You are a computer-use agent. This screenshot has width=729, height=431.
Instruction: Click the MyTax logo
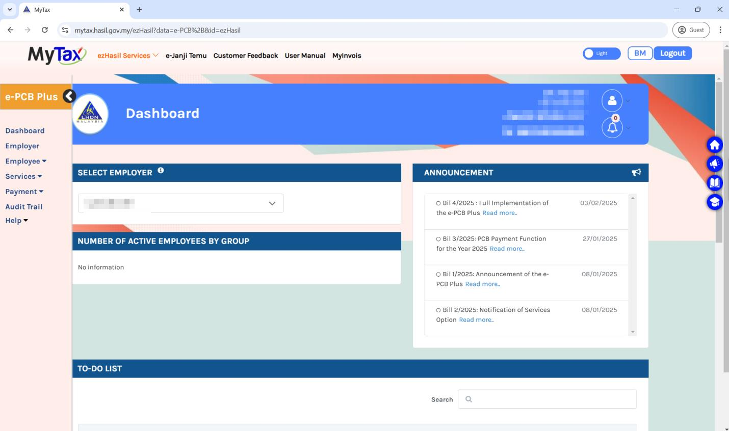(55, 55)
